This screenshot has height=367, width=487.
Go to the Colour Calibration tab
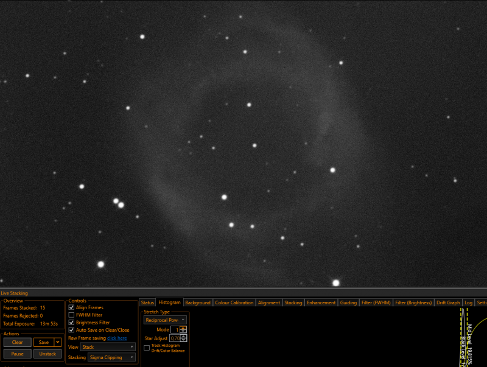click(234, 302)
